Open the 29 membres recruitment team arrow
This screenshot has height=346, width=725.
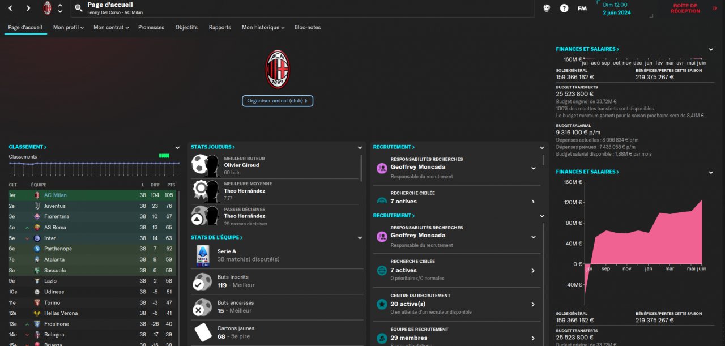click(533, 338)
